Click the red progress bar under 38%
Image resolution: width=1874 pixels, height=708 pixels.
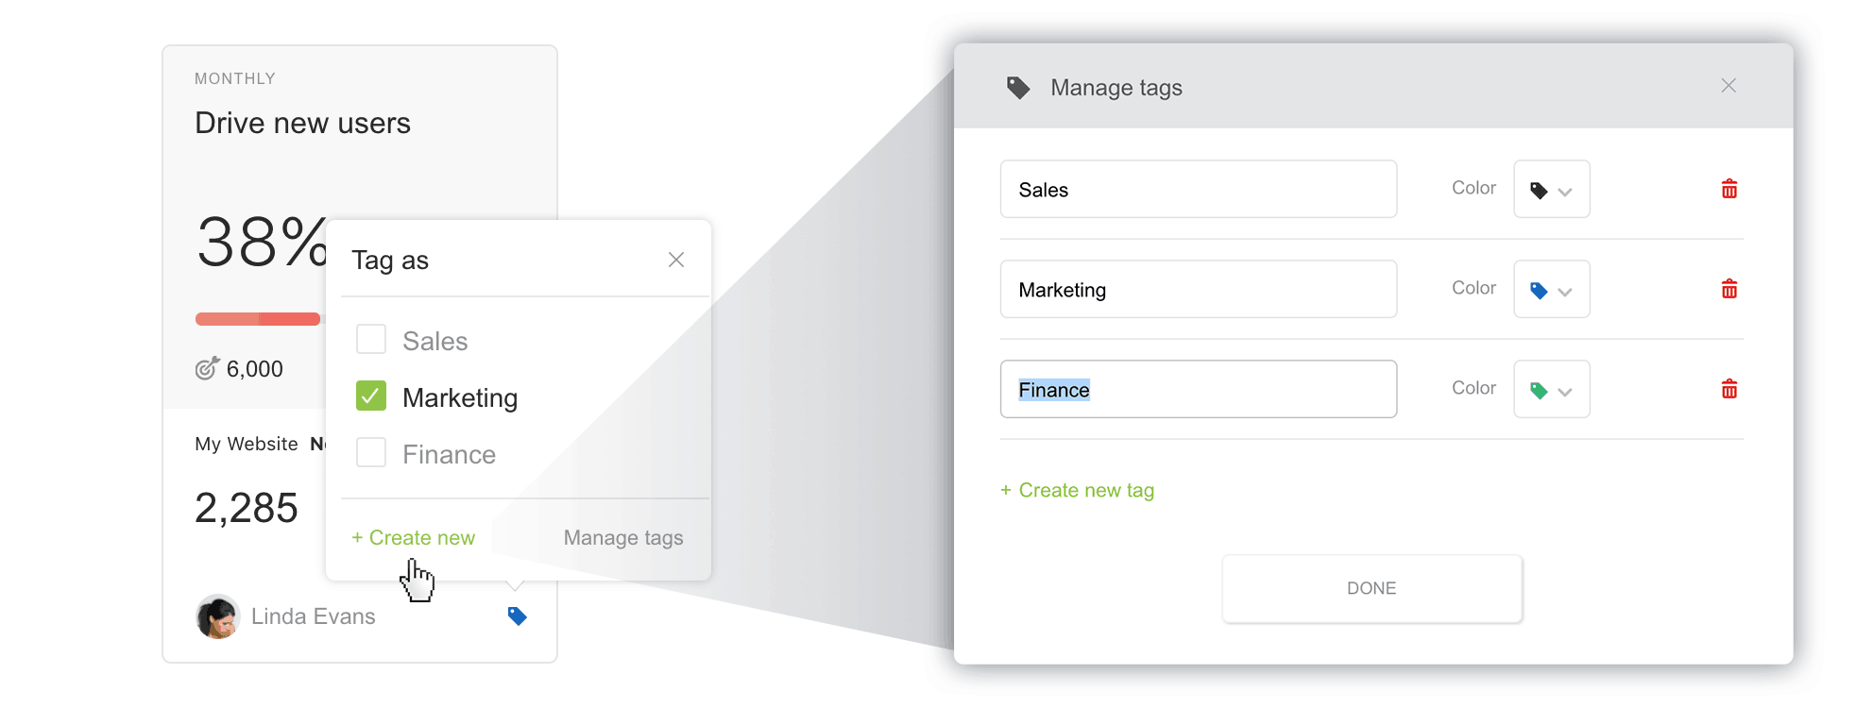[257, 319]
